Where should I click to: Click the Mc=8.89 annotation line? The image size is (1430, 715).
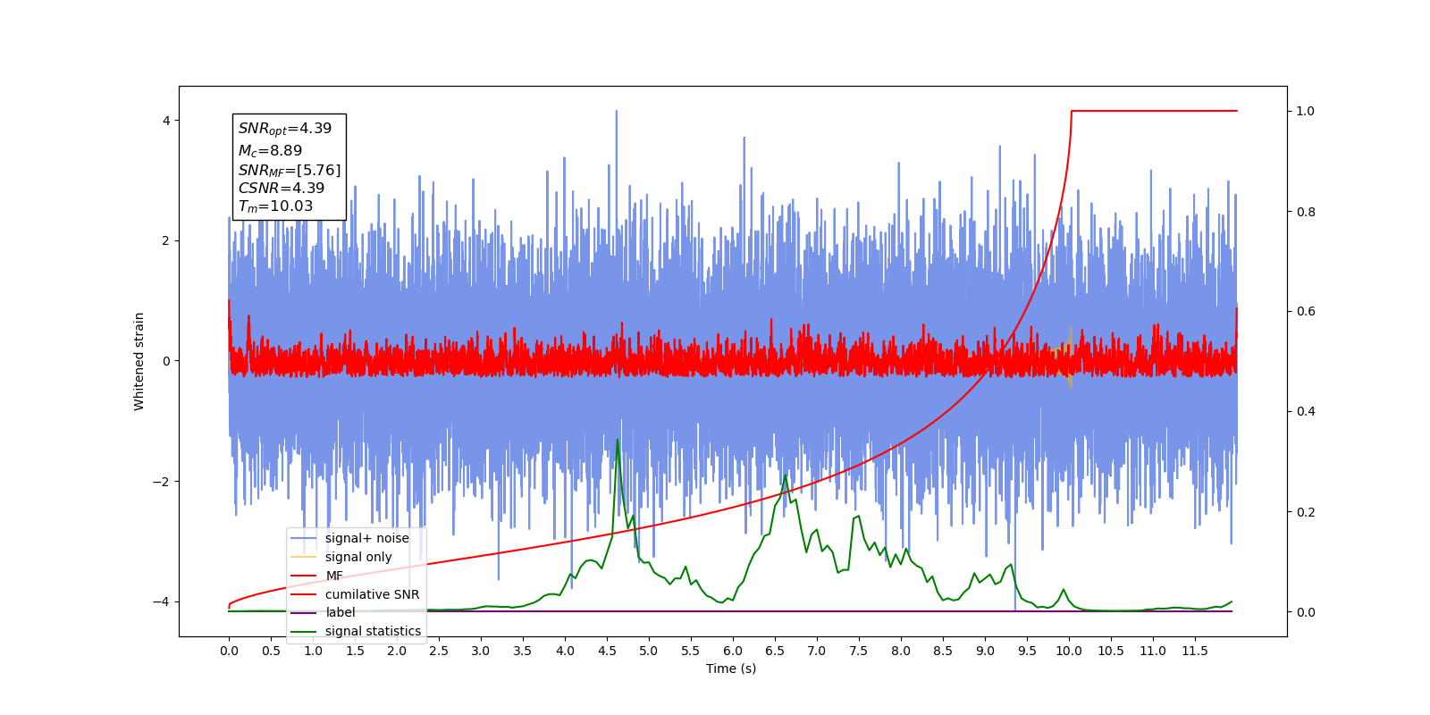click(x=270, y=151)
